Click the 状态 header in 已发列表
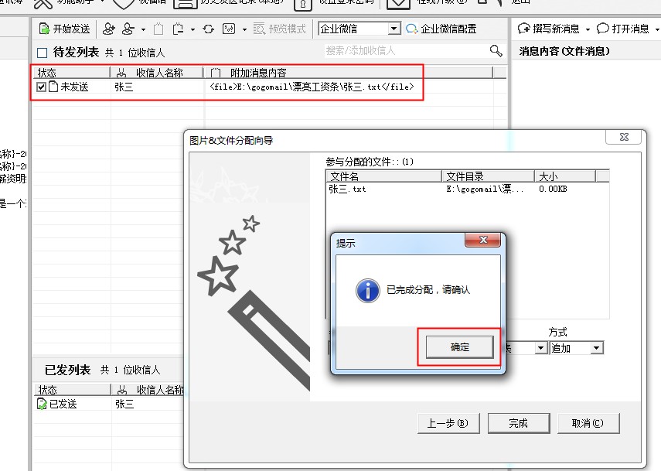This screenshot has width=661, height=471. 73,390
